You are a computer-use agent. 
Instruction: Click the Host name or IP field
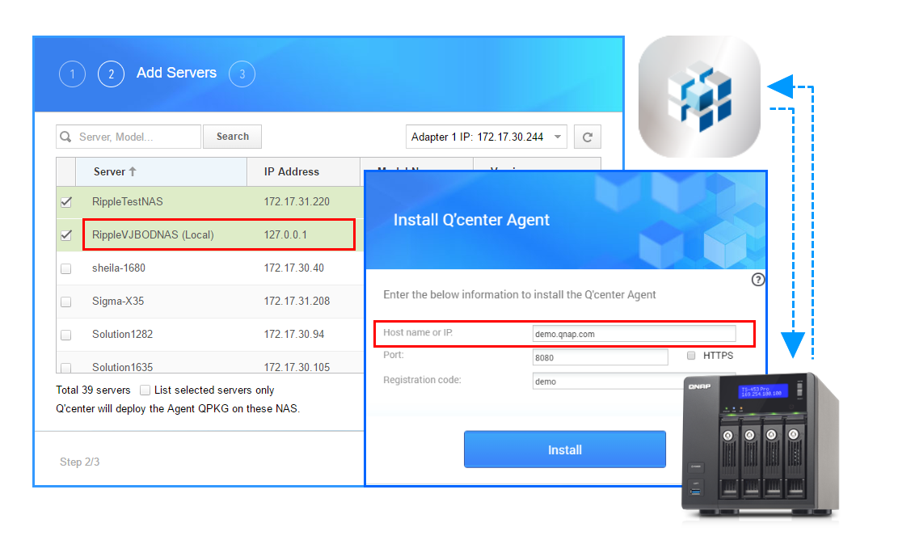(634, 333)
